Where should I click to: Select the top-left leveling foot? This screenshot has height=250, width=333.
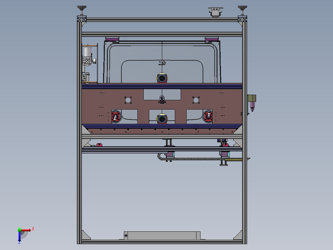(x=82, y=11)
